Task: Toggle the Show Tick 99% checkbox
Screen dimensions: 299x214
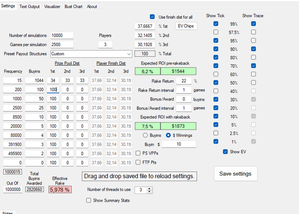Action: (216, 24)
